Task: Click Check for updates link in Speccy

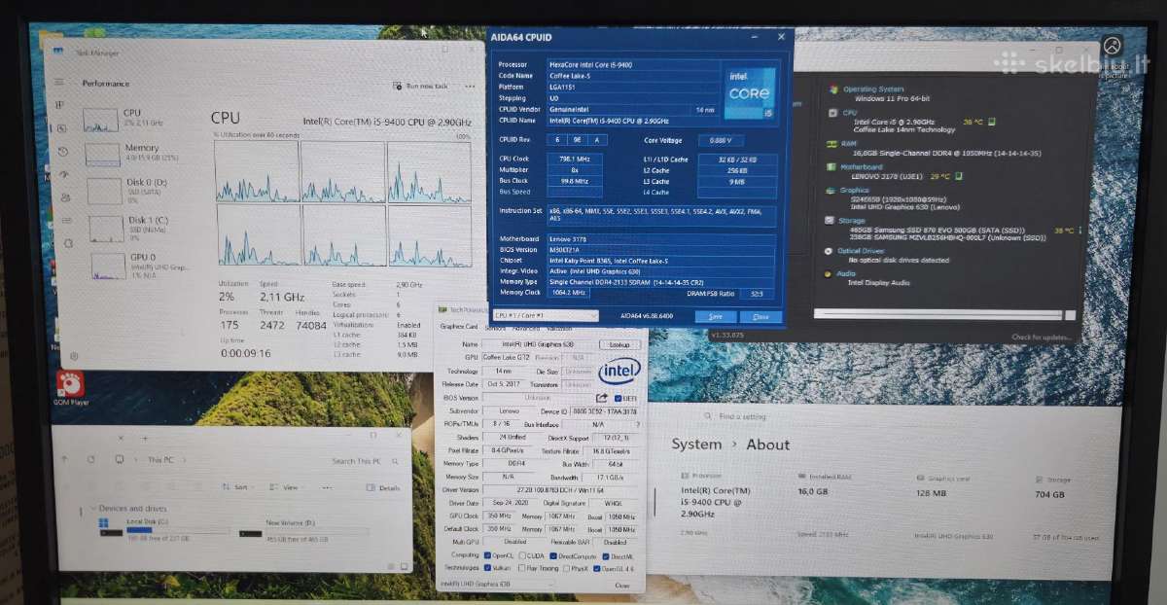Action: (1042, 338)
